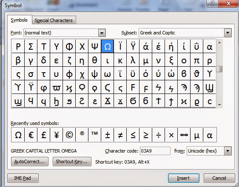Image resolution: width=239 pixels, height=187 pixels.
Task: Choose lowercase tau τ in the grid
Action: (x=44, y=74)
